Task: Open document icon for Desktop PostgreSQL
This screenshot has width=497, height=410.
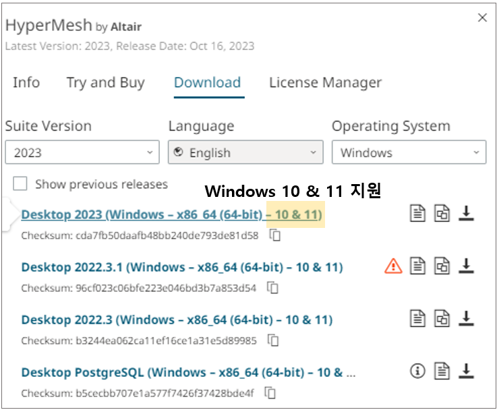Action: [x=442, y=371]
